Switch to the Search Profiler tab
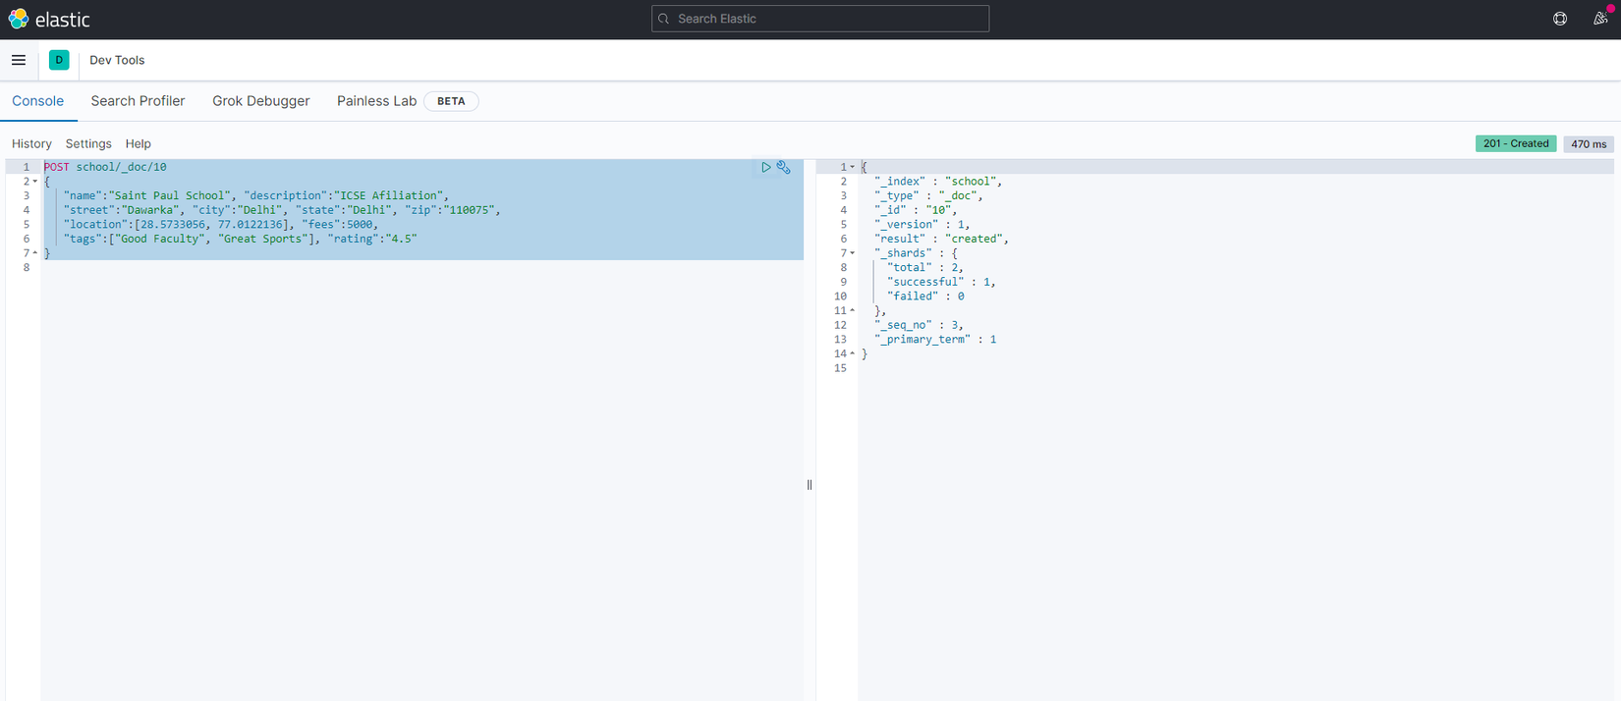The width and height of the screenshot is (1621, 701). tap(138, 101)
